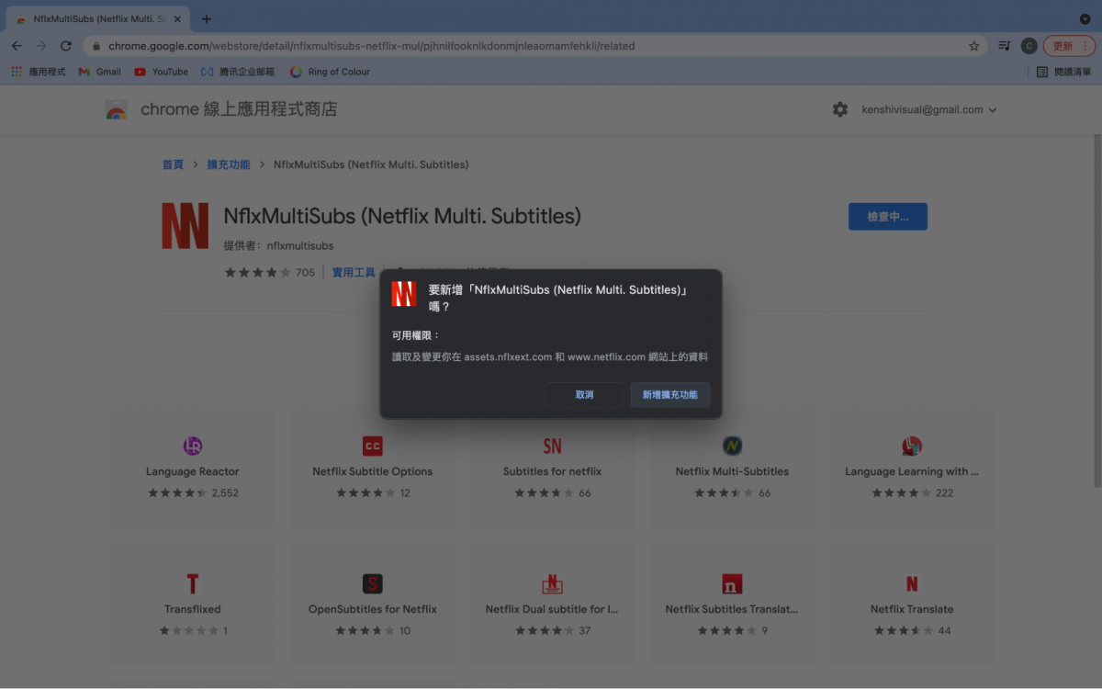This screenshot has height=689, width=1102.
Task: Go to 擴充功能 breadcrumb link
Action: click(229, 164)
